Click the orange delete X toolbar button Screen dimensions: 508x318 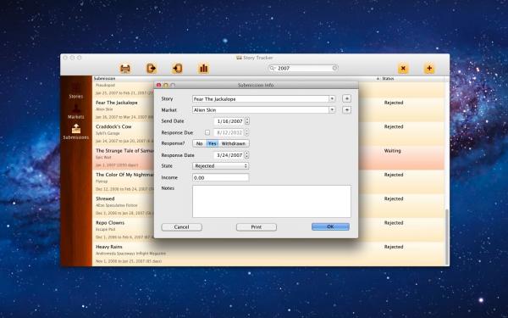coord(403,69)
